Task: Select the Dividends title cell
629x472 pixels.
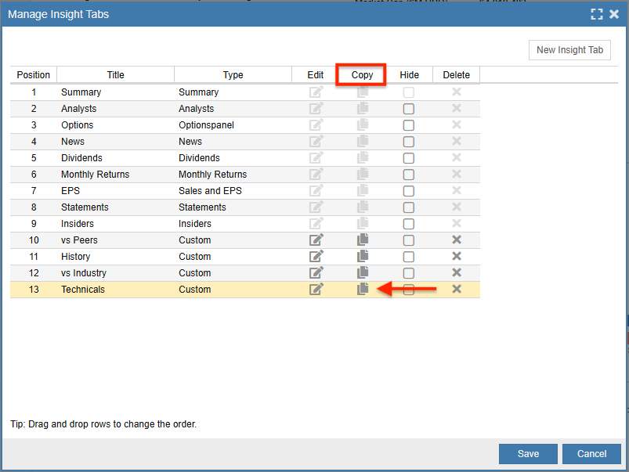Action: pos(115,158)
